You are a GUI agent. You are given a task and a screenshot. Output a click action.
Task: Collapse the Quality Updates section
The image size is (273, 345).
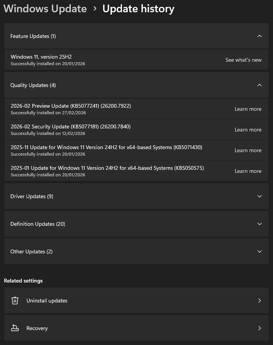[259, 85]
